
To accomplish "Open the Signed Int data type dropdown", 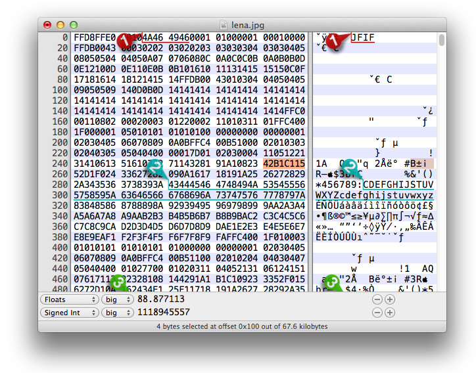I will click(x=70, y=313).
